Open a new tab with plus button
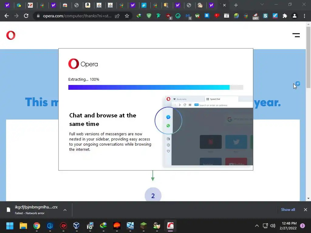Screen dimensions: 311x233 click(x=236, y=5)
